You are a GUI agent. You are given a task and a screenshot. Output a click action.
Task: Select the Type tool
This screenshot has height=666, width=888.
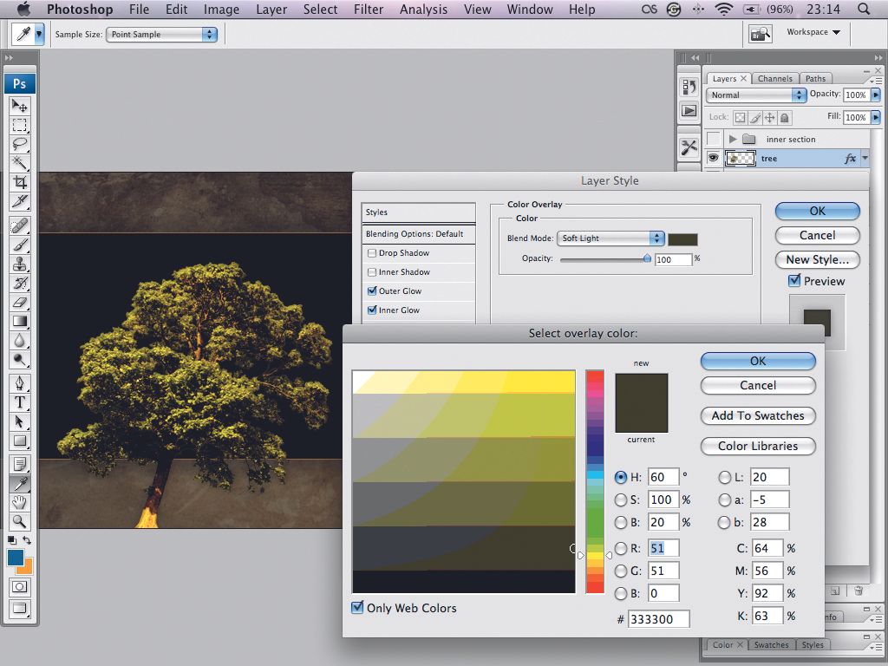[x=19, y=402]
